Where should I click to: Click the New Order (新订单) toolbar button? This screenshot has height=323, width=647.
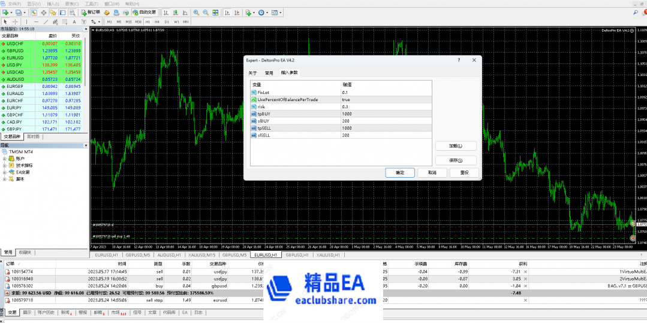tap(90, 12)
